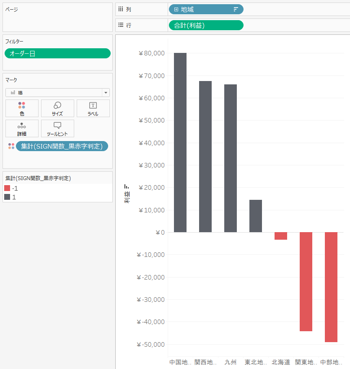Open the オーダー日 filter pill menu
This screenshot has width=350, height=369.
pos(57,53)
